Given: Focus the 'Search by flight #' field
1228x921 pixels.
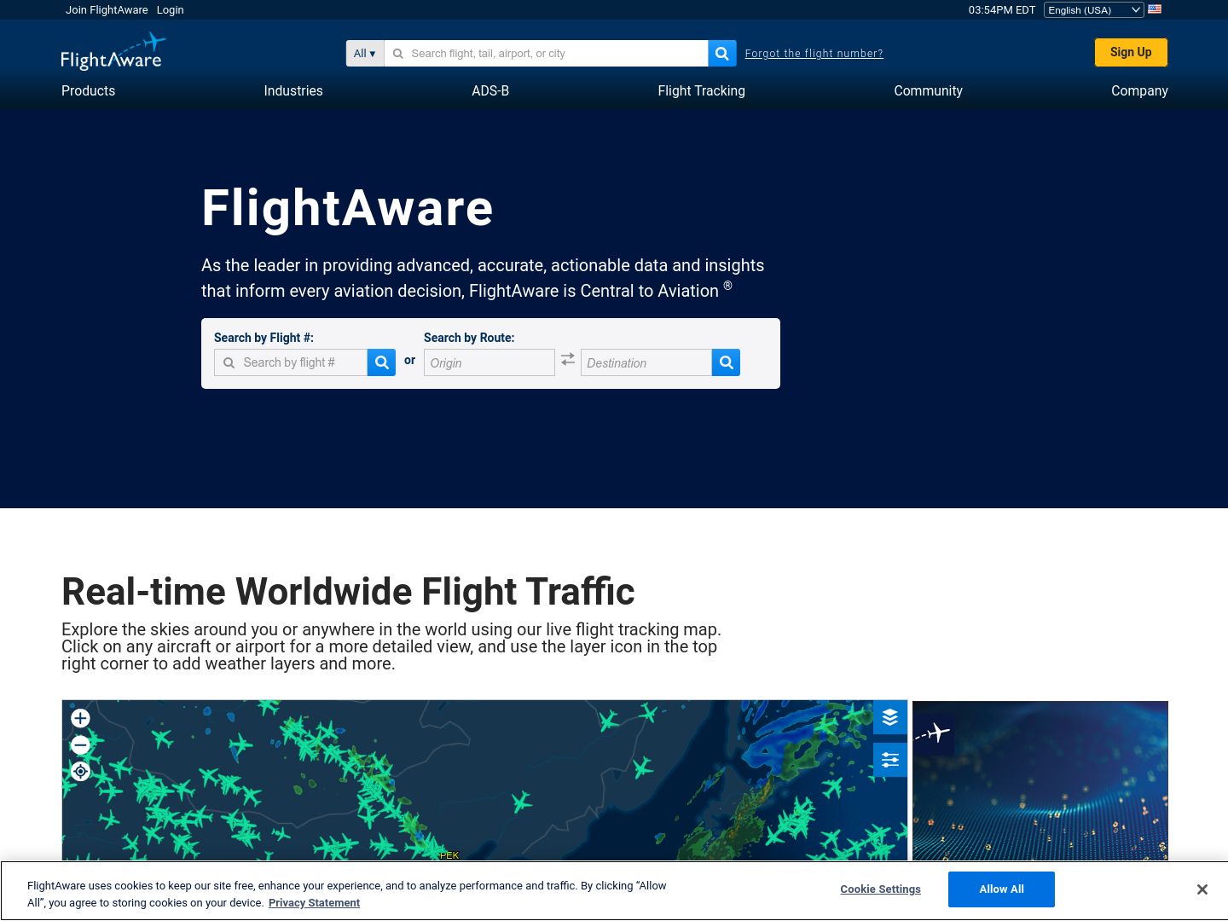Looking at the screenshot, I should pos(291,362).
